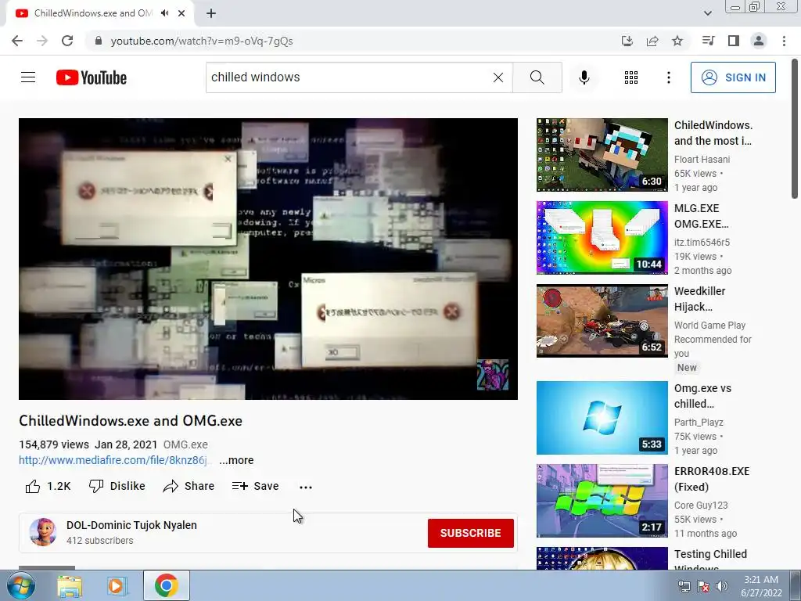The width and height of the screenshot is (801, 601).
Task: Reload the page with the refresh icon
Action: pos(67,41)
